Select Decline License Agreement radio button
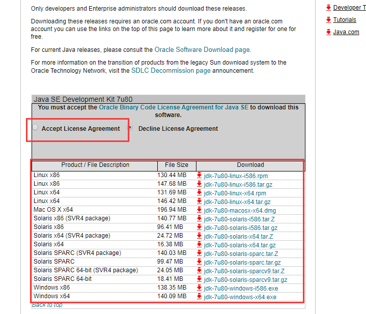 click(130, 127)
